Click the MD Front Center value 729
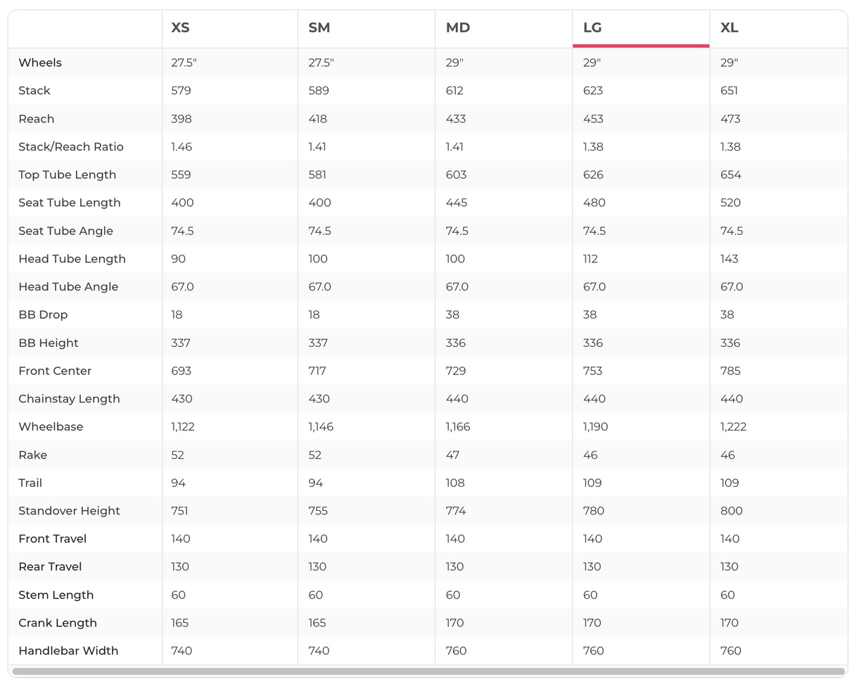Image resolution: width=854 pixels, height=686 pixels. (456, 371)
